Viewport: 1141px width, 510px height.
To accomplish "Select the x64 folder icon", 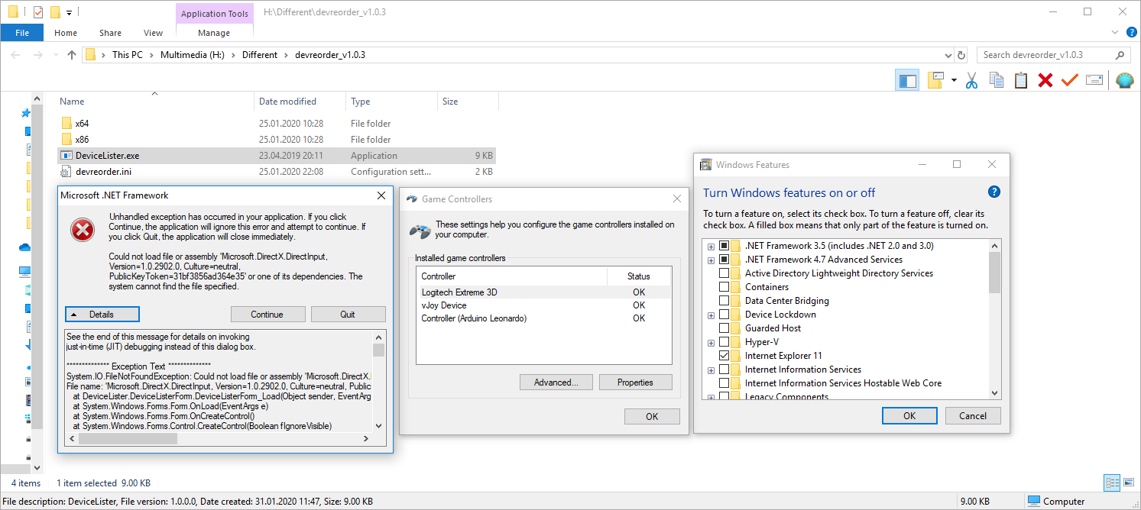I will pos(66,123).
